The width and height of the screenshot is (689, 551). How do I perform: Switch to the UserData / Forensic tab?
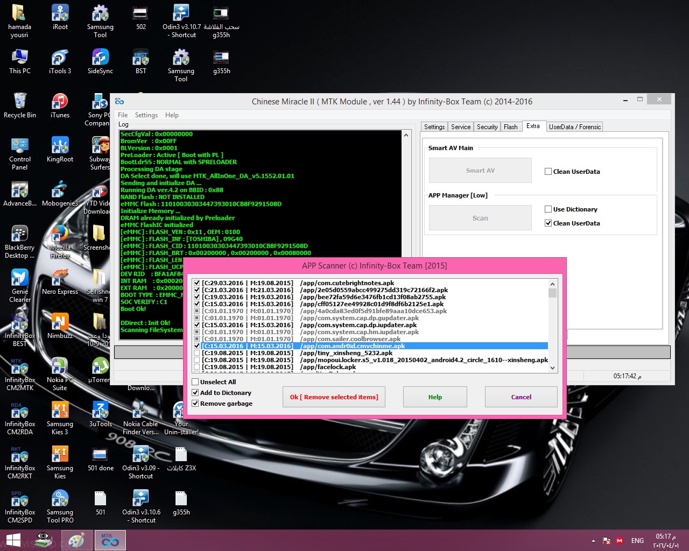point(575,127)
